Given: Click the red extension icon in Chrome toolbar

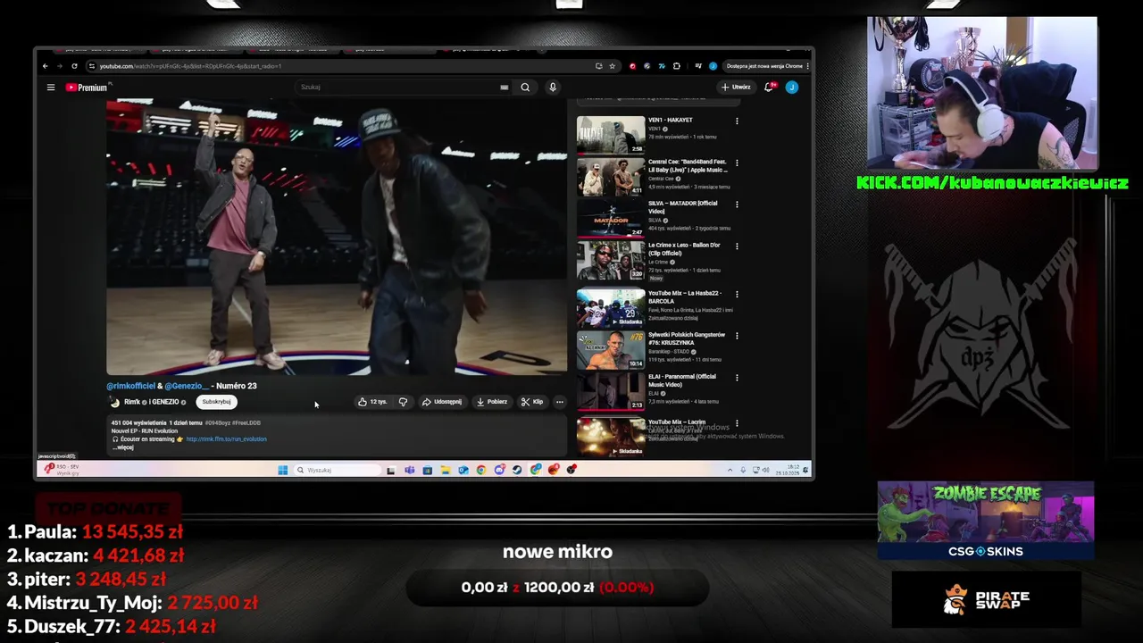Looking at the screenshot, I should click(x=632, y=66).
